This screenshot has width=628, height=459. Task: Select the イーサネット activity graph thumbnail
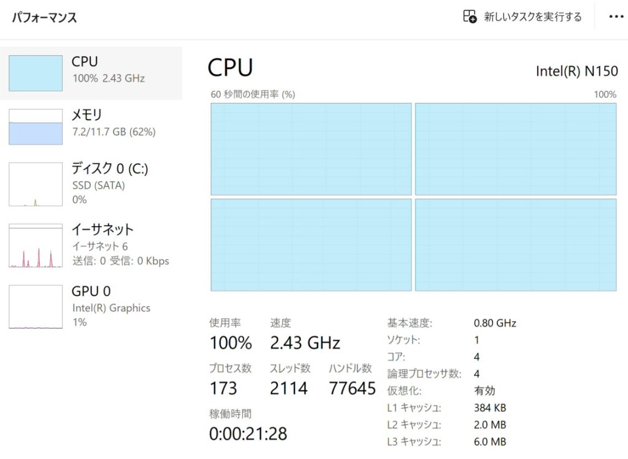pos(36,245)
